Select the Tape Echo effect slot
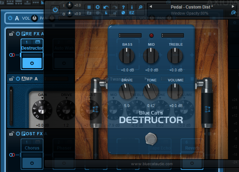The width and height of the screenshot is (239, 172). (160, 148)
